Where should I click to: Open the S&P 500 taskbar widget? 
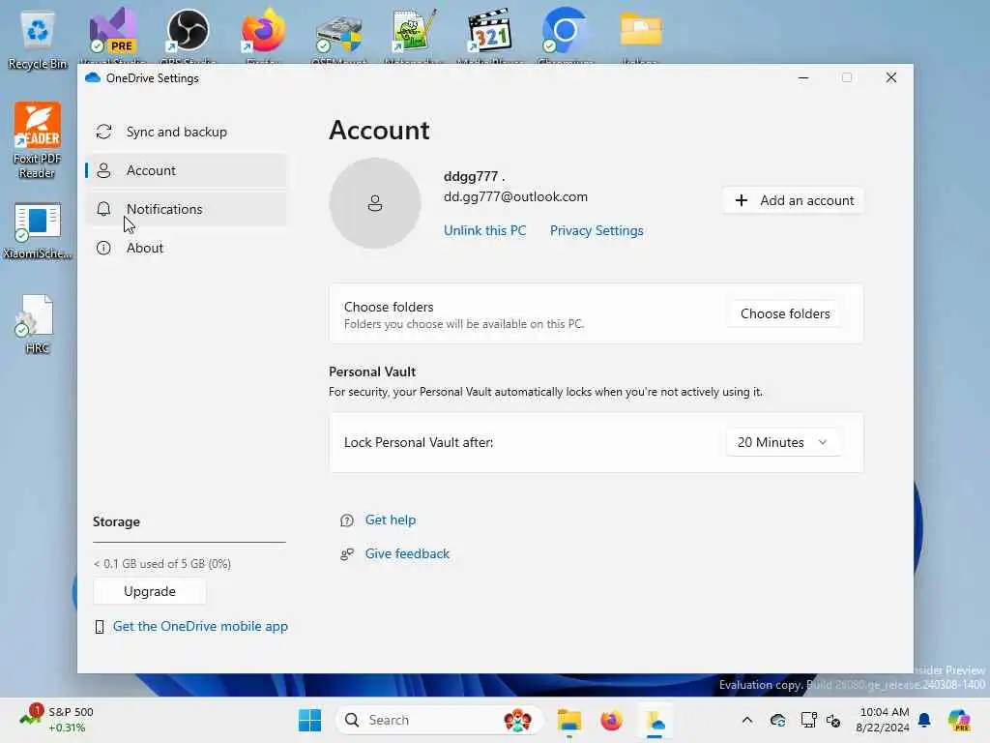tap(57, 720)
